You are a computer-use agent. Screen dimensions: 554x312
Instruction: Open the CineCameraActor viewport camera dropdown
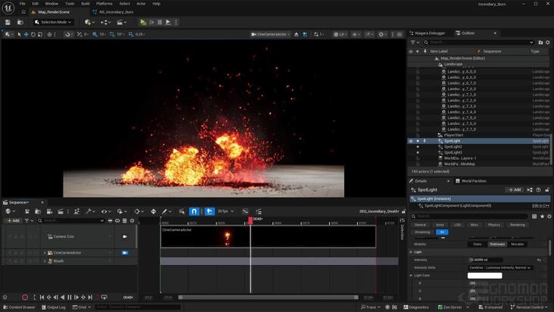tap(270, 34)
